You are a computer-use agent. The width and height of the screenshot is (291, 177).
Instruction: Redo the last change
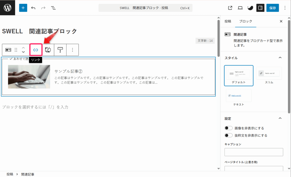pyautogui.click(x=43, y=8)
